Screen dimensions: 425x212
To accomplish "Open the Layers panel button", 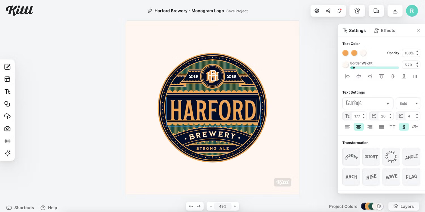I will (404, 206).
